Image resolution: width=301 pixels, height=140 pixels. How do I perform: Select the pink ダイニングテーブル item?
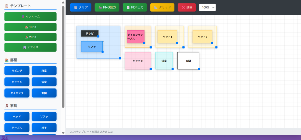pos(135,37)
